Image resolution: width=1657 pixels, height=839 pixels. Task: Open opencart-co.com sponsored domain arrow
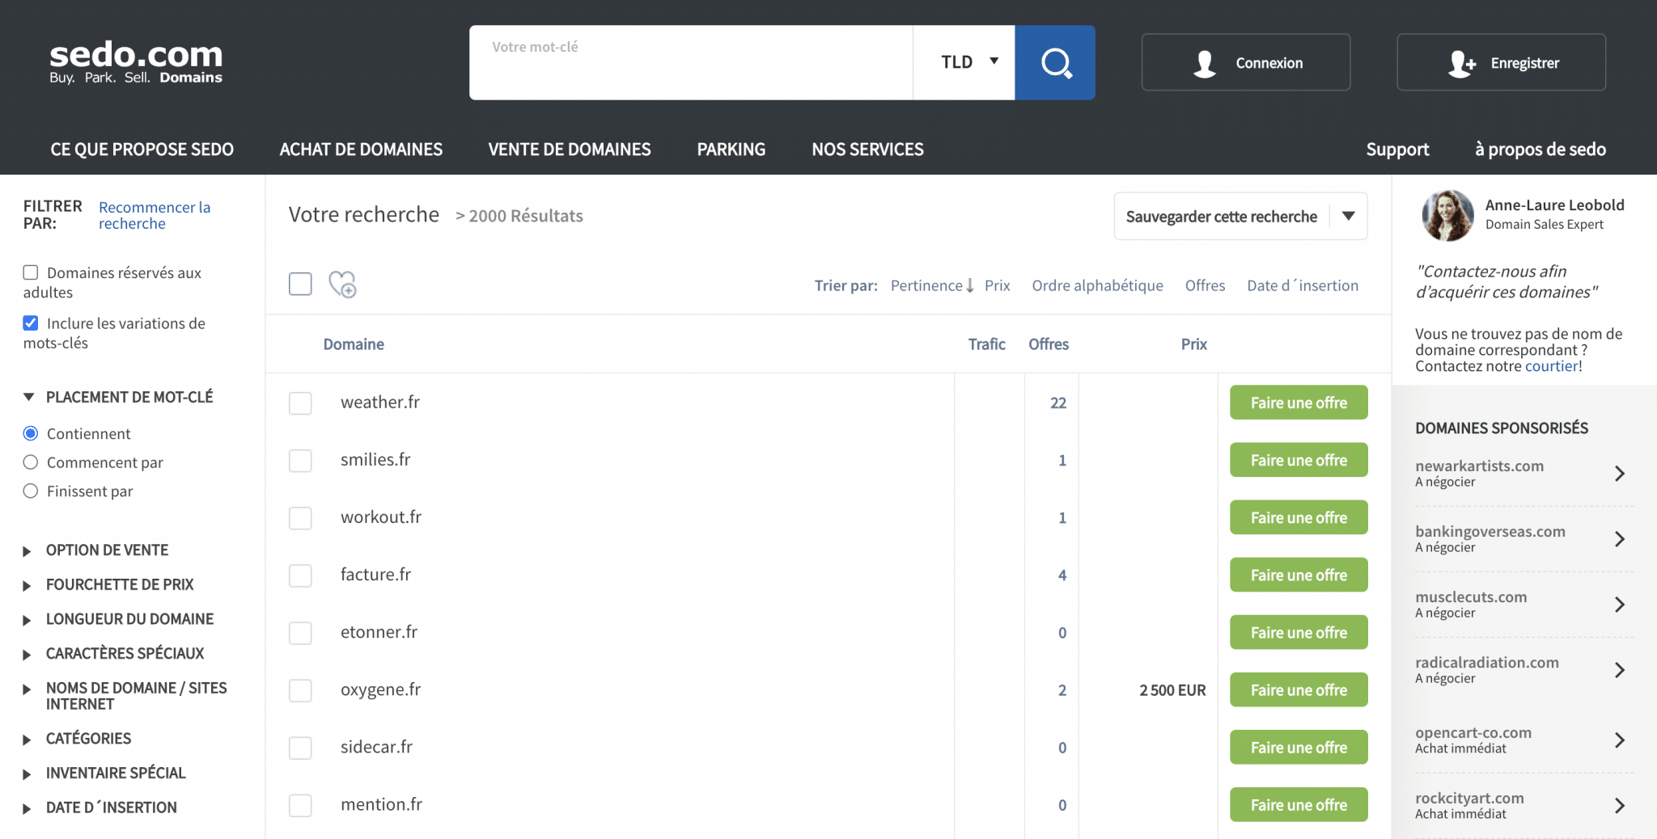pos(1619,740)
